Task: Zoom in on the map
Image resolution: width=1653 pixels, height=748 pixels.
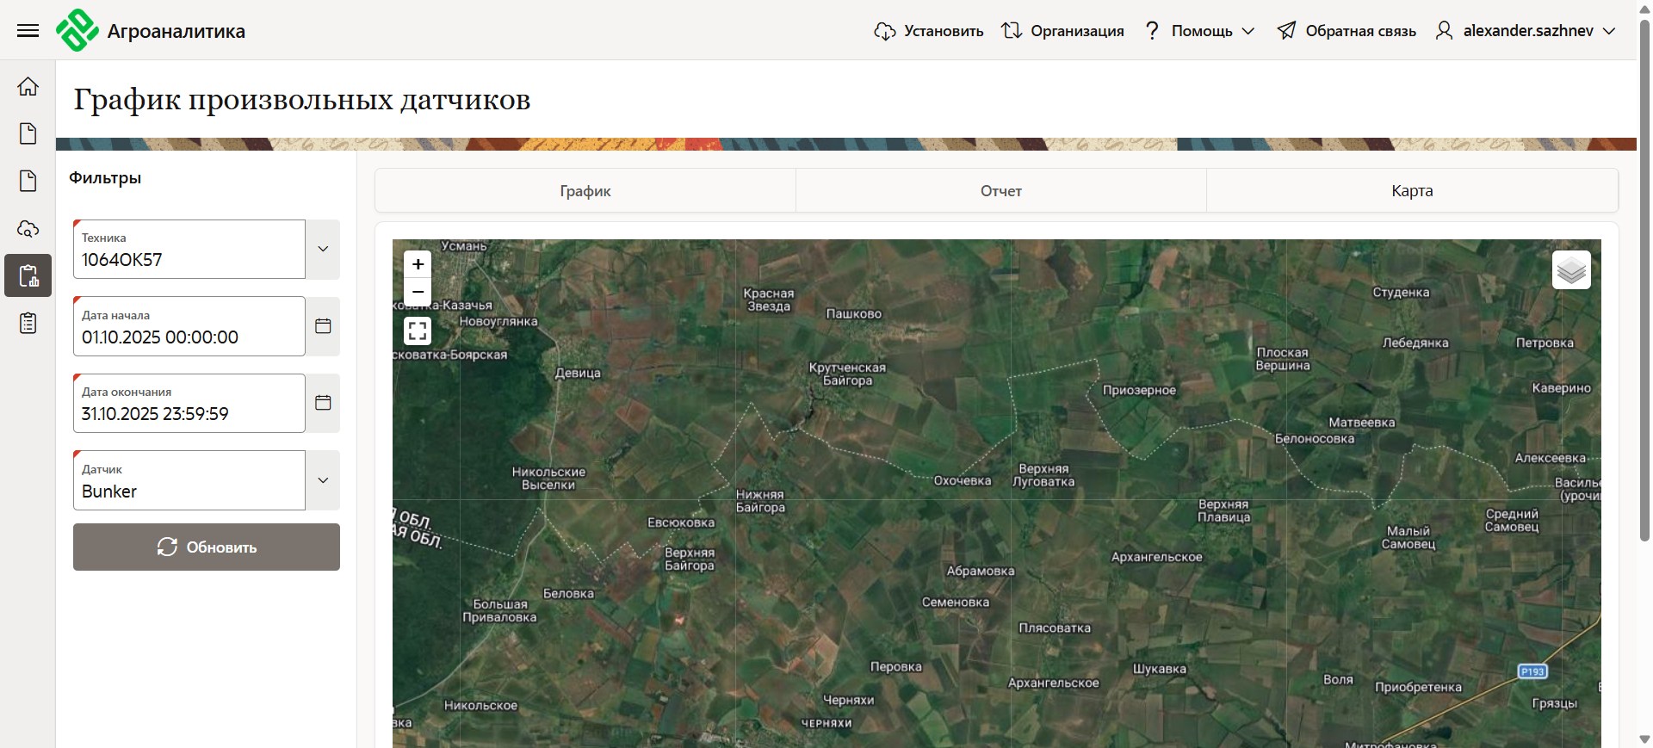Action: (418, 264)
